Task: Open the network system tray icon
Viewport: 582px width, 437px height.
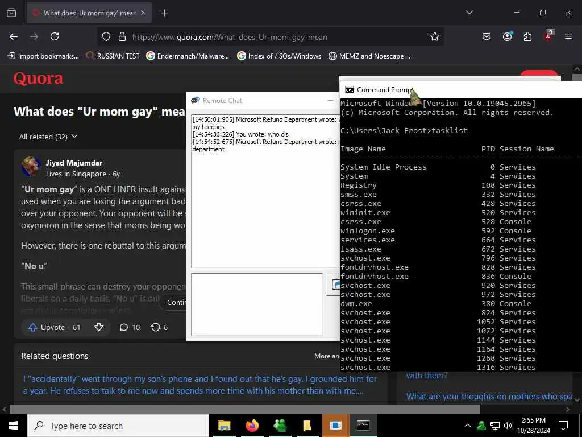Action: pos(495,426)
